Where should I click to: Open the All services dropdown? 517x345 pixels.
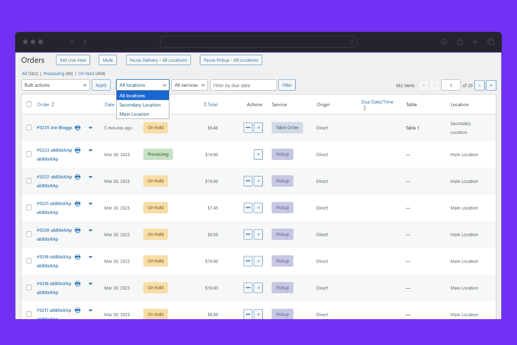click(190, 85)
